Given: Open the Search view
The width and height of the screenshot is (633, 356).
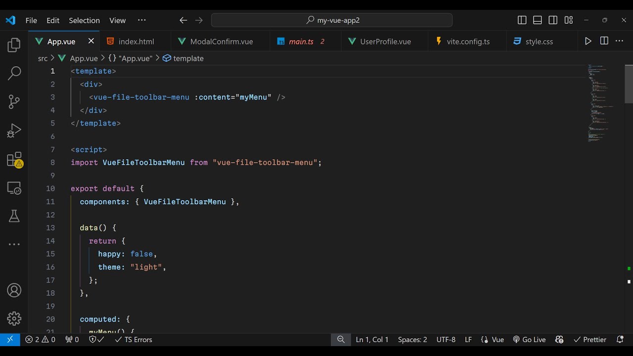Looking at the screenshot, I should click(14, 73).
